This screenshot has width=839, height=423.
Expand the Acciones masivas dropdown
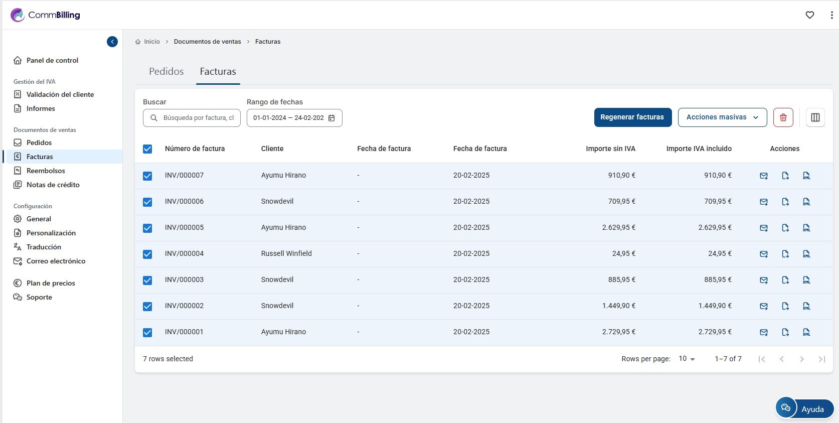722,117
